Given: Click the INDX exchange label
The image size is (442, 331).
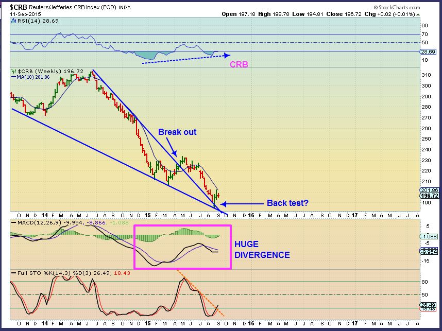Looking at the screenshot, I should click(125, 8).
